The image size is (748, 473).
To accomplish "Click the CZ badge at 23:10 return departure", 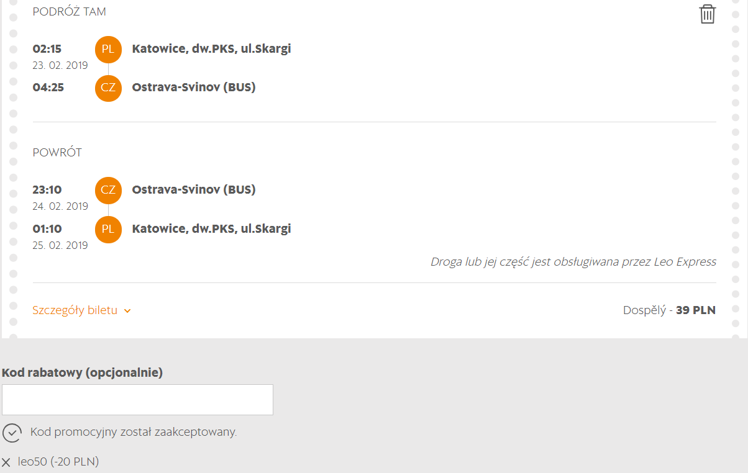I will [x=108, y=190].
